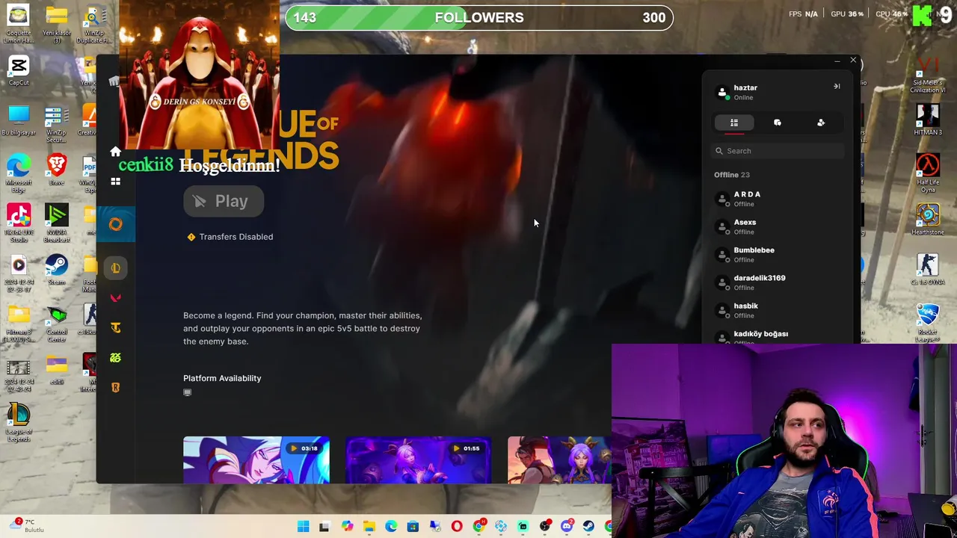The height and width of the screenshot is (538, 957).
Task: Open Rocket League desktop shortcut
Action: pyautogui.click(x=928, y=323)
